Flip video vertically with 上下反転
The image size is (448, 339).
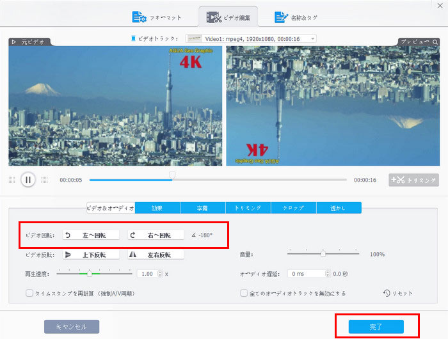click(91, 255)
